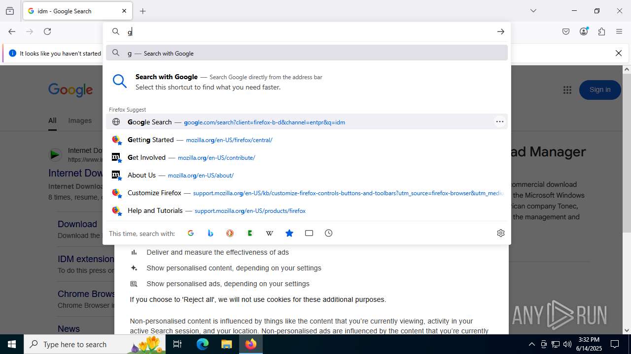Open search settings gear in the dropdown
This screenshot has width=631, height=354.
pos(501,233)
